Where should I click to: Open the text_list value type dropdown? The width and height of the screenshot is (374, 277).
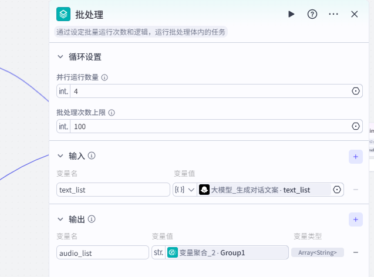point(184,190)
